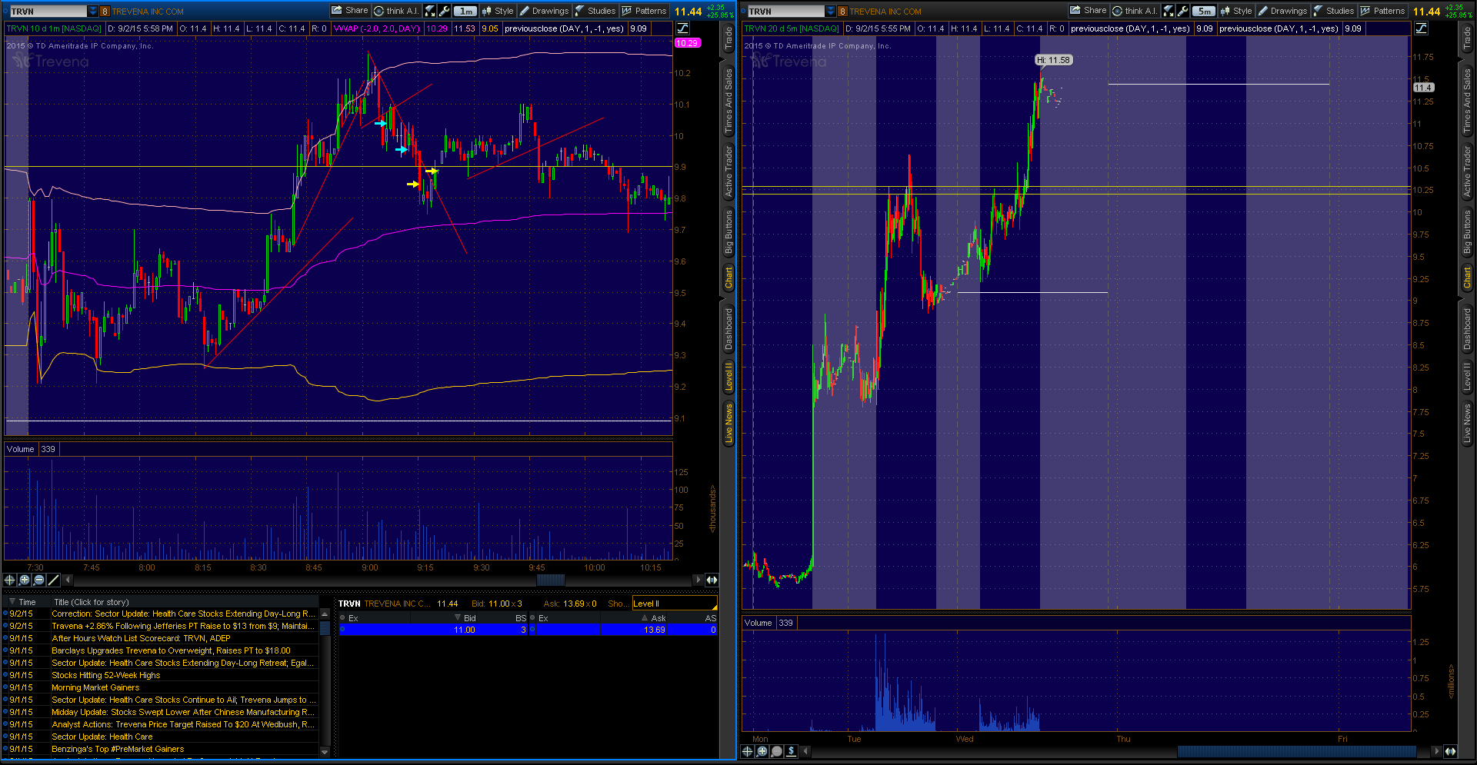The image size is (1477, 765).
Task: Click speech bubble icon under right chart
Action: [x=776, y=751]
